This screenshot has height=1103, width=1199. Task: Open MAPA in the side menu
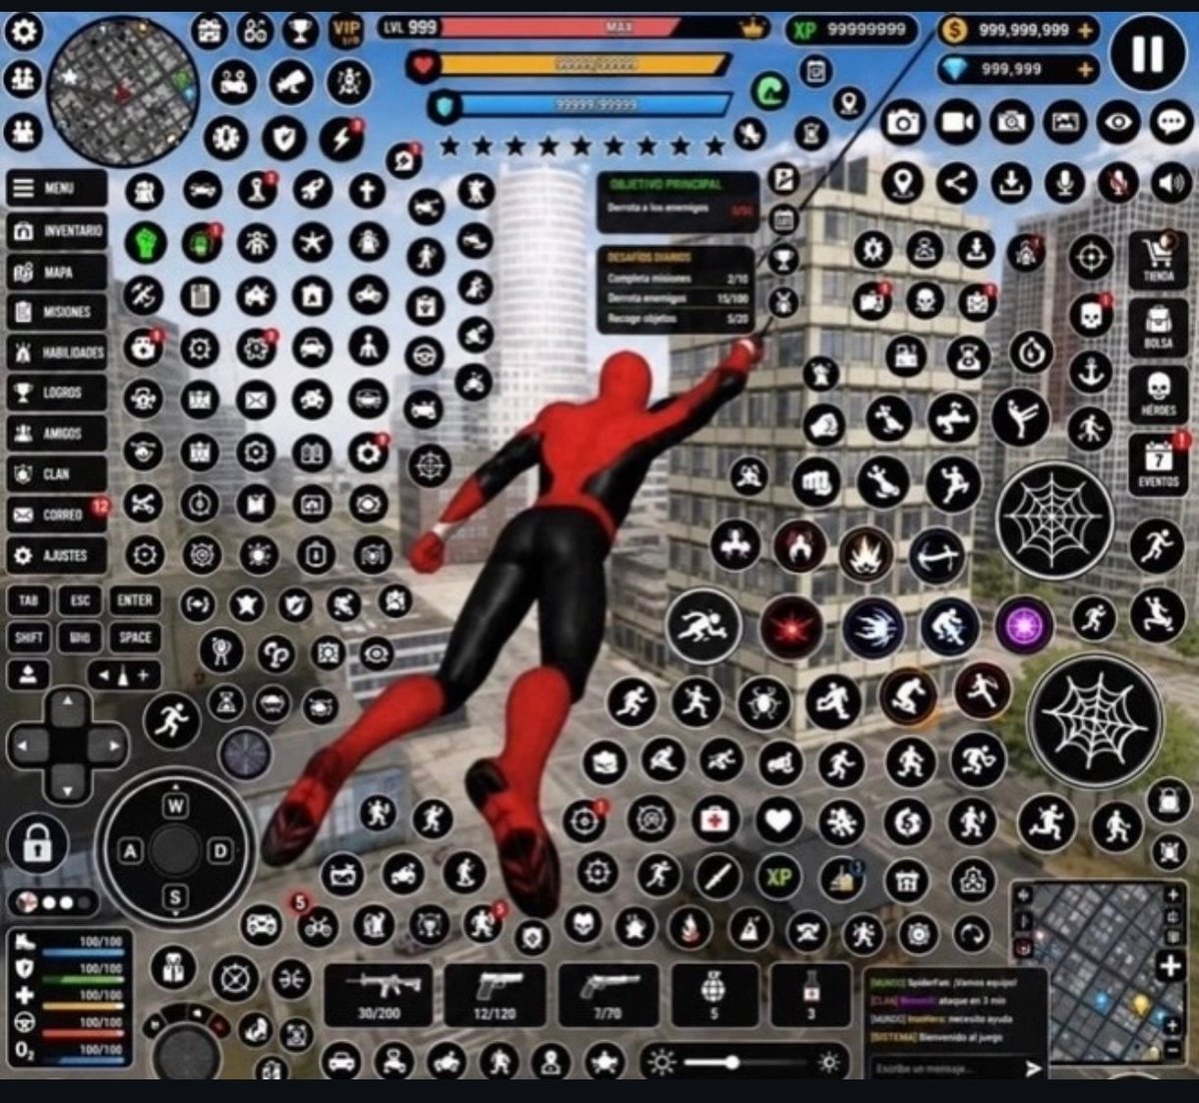tap(57, 272)
